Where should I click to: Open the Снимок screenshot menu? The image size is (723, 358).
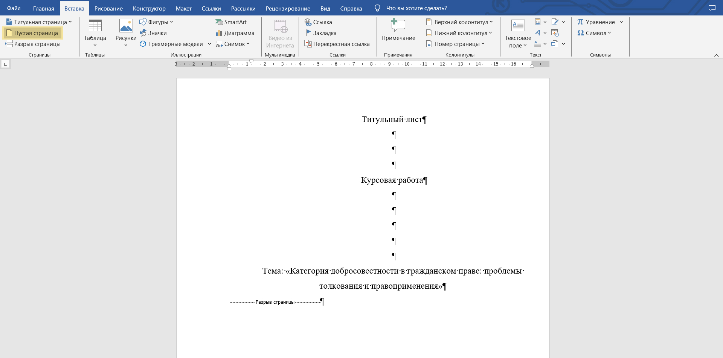(x=233, y=44)
